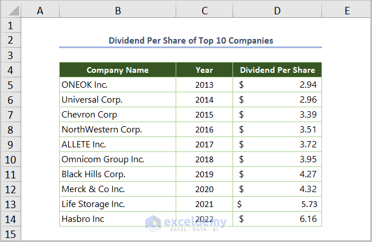Click the dividend value 4.32
Image resolution: width=372 pixels, height=242 pixels.
coord(308,189)
